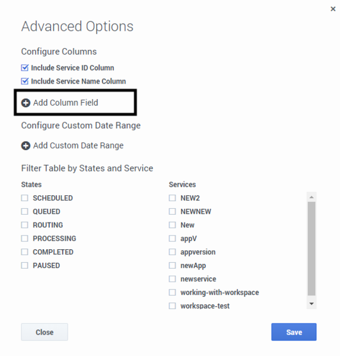Check the SCHEDULED state checkbox
This screenshot has height=356, width=340.
pyautogui.click(x=24, y=198)
